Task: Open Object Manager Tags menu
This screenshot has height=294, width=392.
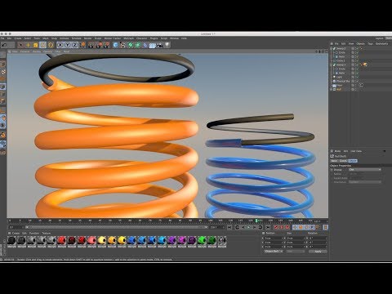Action: [x=370, y=43]
